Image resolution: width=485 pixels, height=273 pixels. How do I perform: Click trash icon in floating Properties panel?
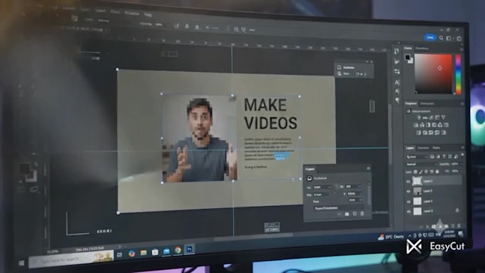click(362, 214)
